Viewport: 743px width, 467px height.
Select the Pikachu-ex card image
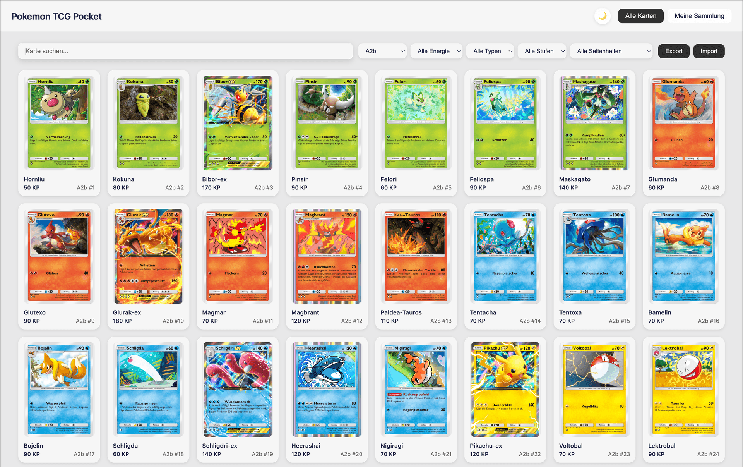pos(505,389)
